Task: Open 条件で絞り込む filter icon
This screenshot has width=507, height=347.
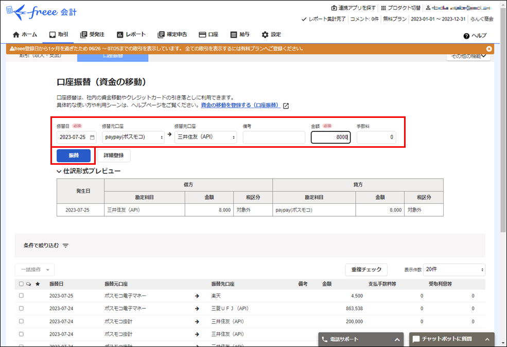Action: [x=66, y=246]
